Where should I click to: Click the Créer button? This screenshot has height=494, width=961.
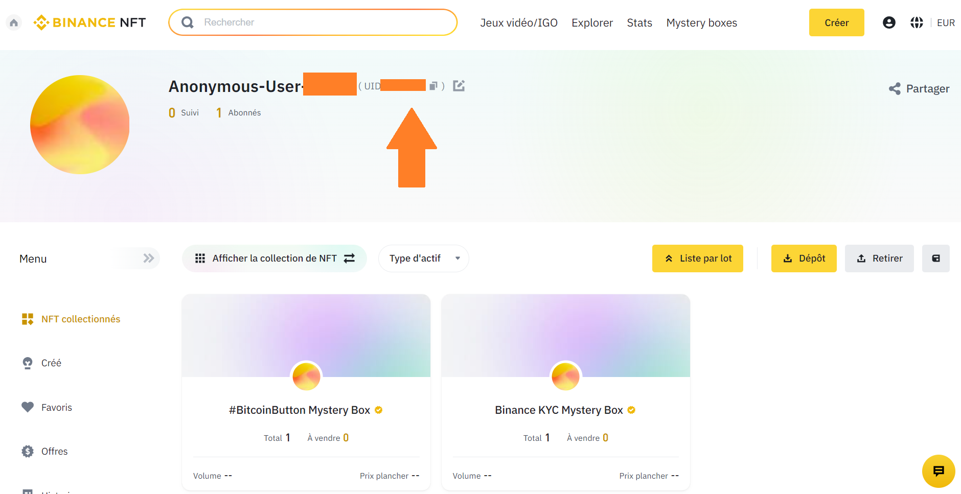pyautogui.click(x=836, y=22)
